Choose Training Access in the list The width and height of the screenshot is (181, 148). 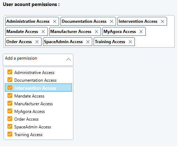(38, 135)
